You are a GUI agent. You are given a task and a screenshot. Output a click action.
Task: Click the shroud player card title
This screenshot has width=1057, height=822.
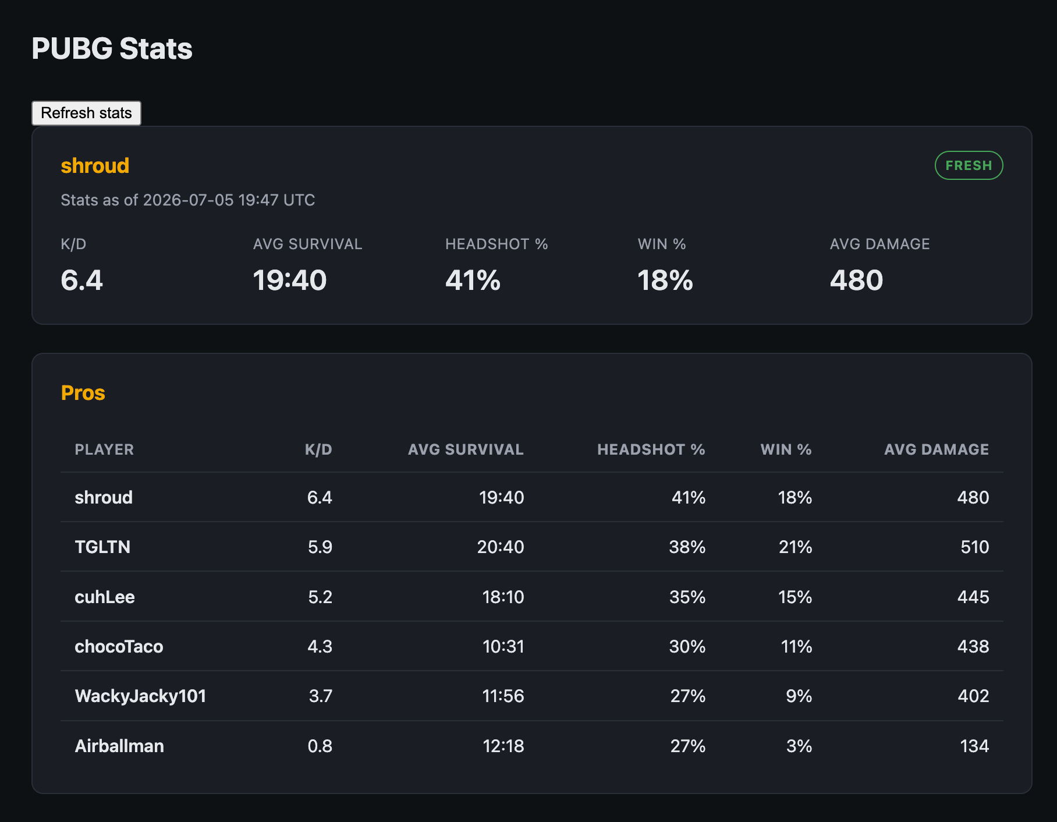coord(95,166)
